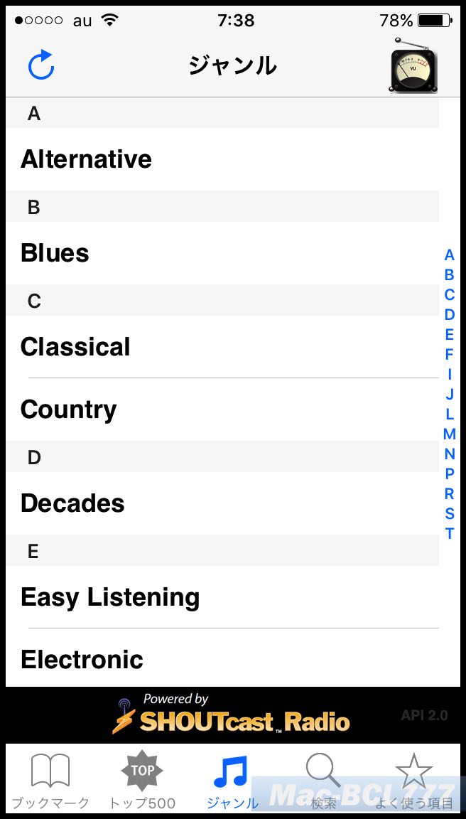Open the Classical genre
The width and height of the screenshot is (466, 819).
tap(222, 347)
